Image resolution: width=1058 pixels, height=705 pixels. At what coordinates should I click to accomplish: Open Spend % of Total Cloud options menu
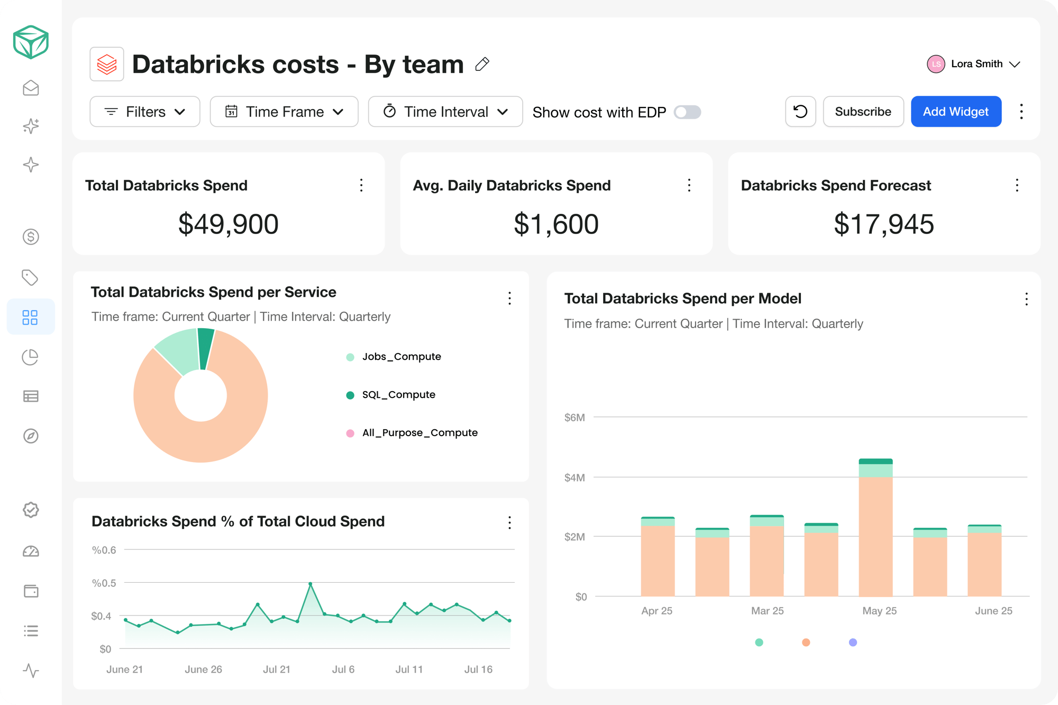tap(509, 523)
